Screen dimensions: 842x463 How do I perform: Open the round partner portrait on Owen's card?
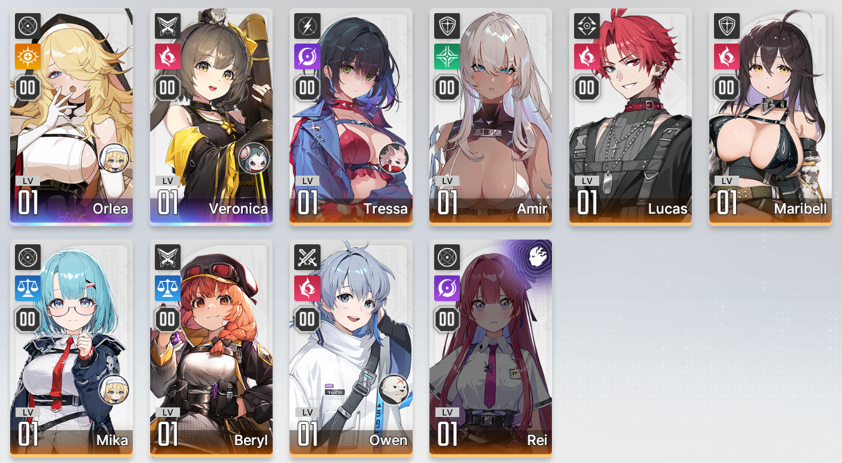[393, 390]
